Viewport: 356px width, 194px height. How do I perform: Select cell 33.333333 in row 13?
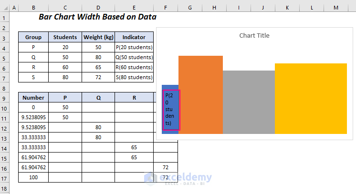[x=33, y=137]
